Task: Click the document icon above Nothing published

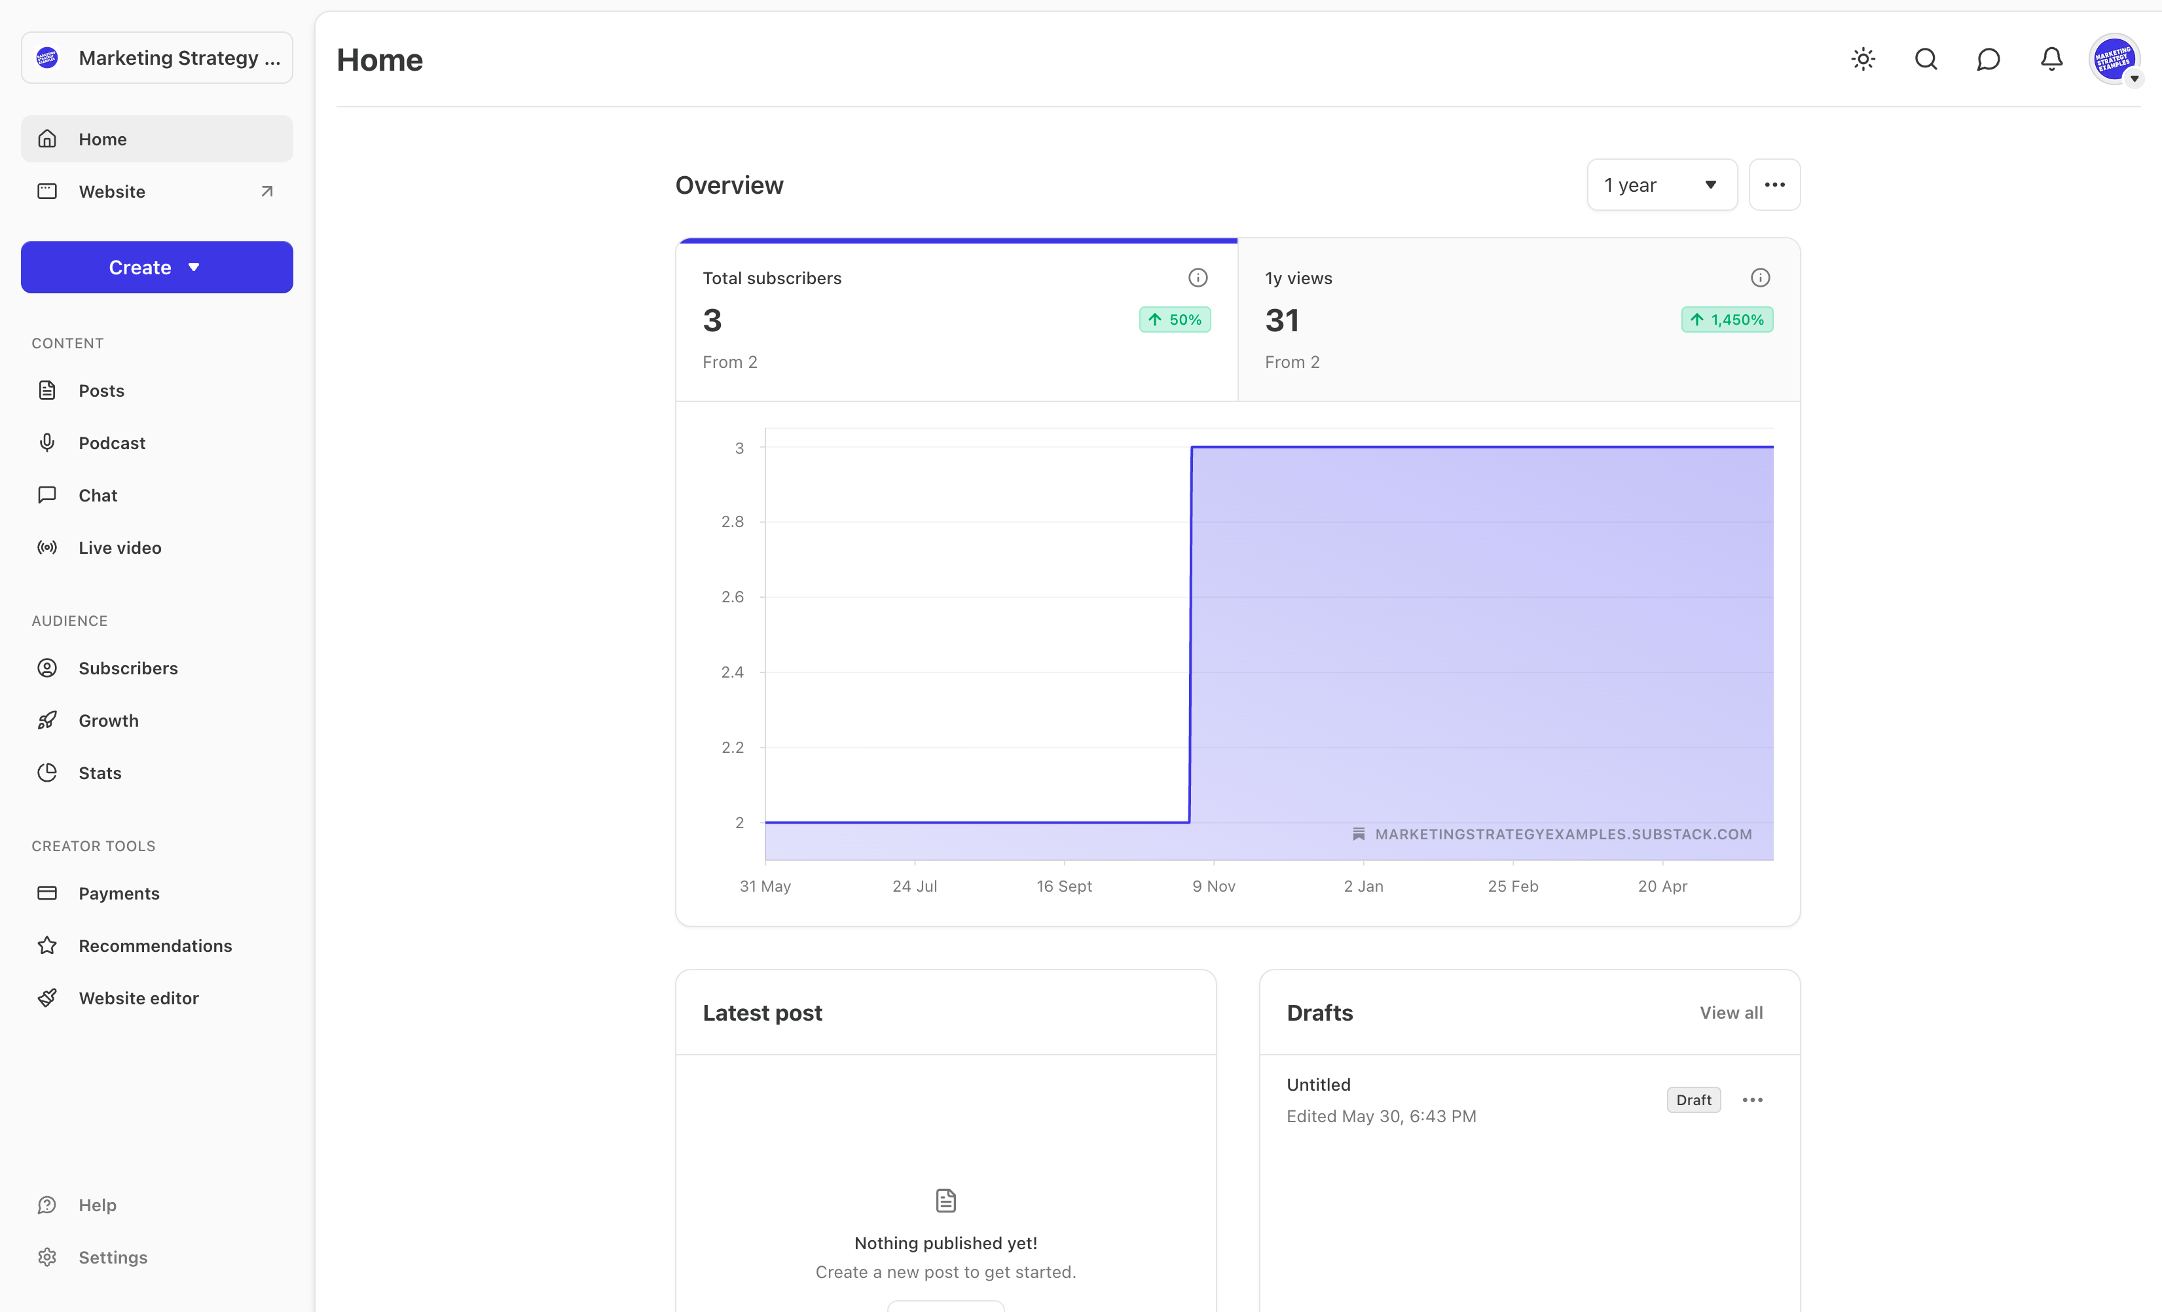Action: (x=945, y=1201)
